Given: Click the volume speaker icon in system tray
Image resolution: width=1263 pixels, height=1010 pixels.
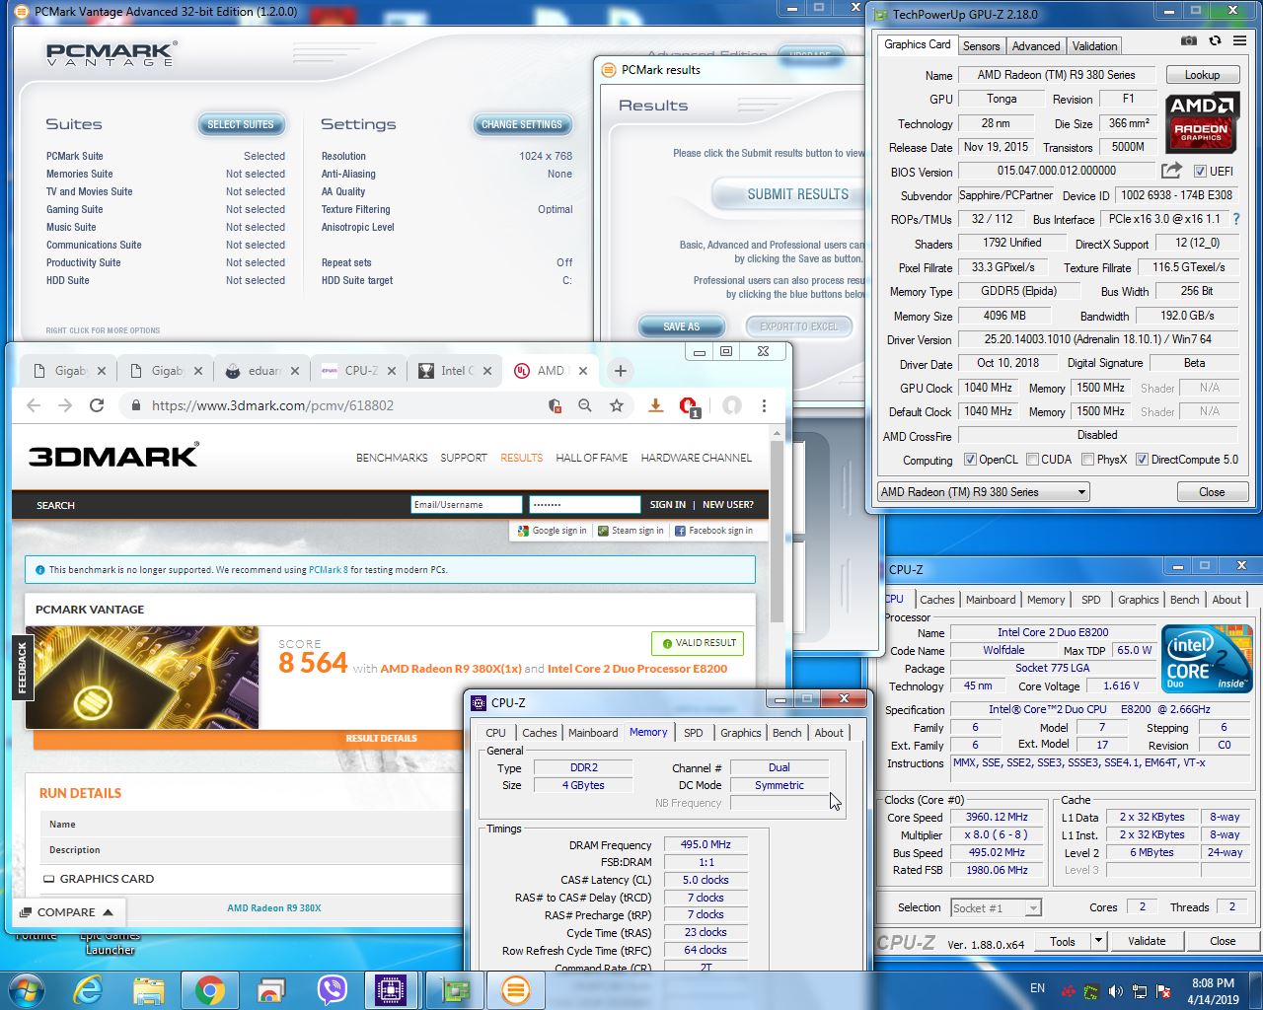Looking at the screenshot, I should click(x=1115, y=990).
